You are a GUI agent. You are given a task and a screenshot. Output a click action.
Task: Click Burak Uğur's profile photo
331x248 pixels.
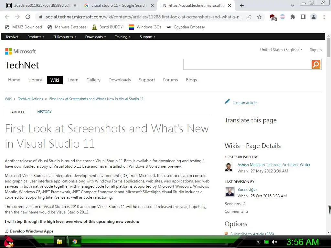click(x=230, y=192)
